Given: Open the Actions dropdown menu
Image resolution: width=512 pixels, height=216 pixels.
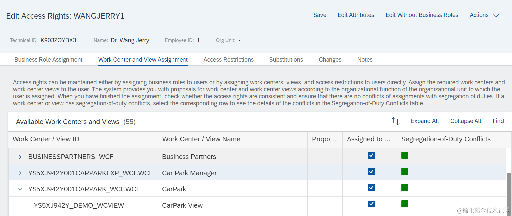Looking at the screenshot, I should (x=484, y=15).
